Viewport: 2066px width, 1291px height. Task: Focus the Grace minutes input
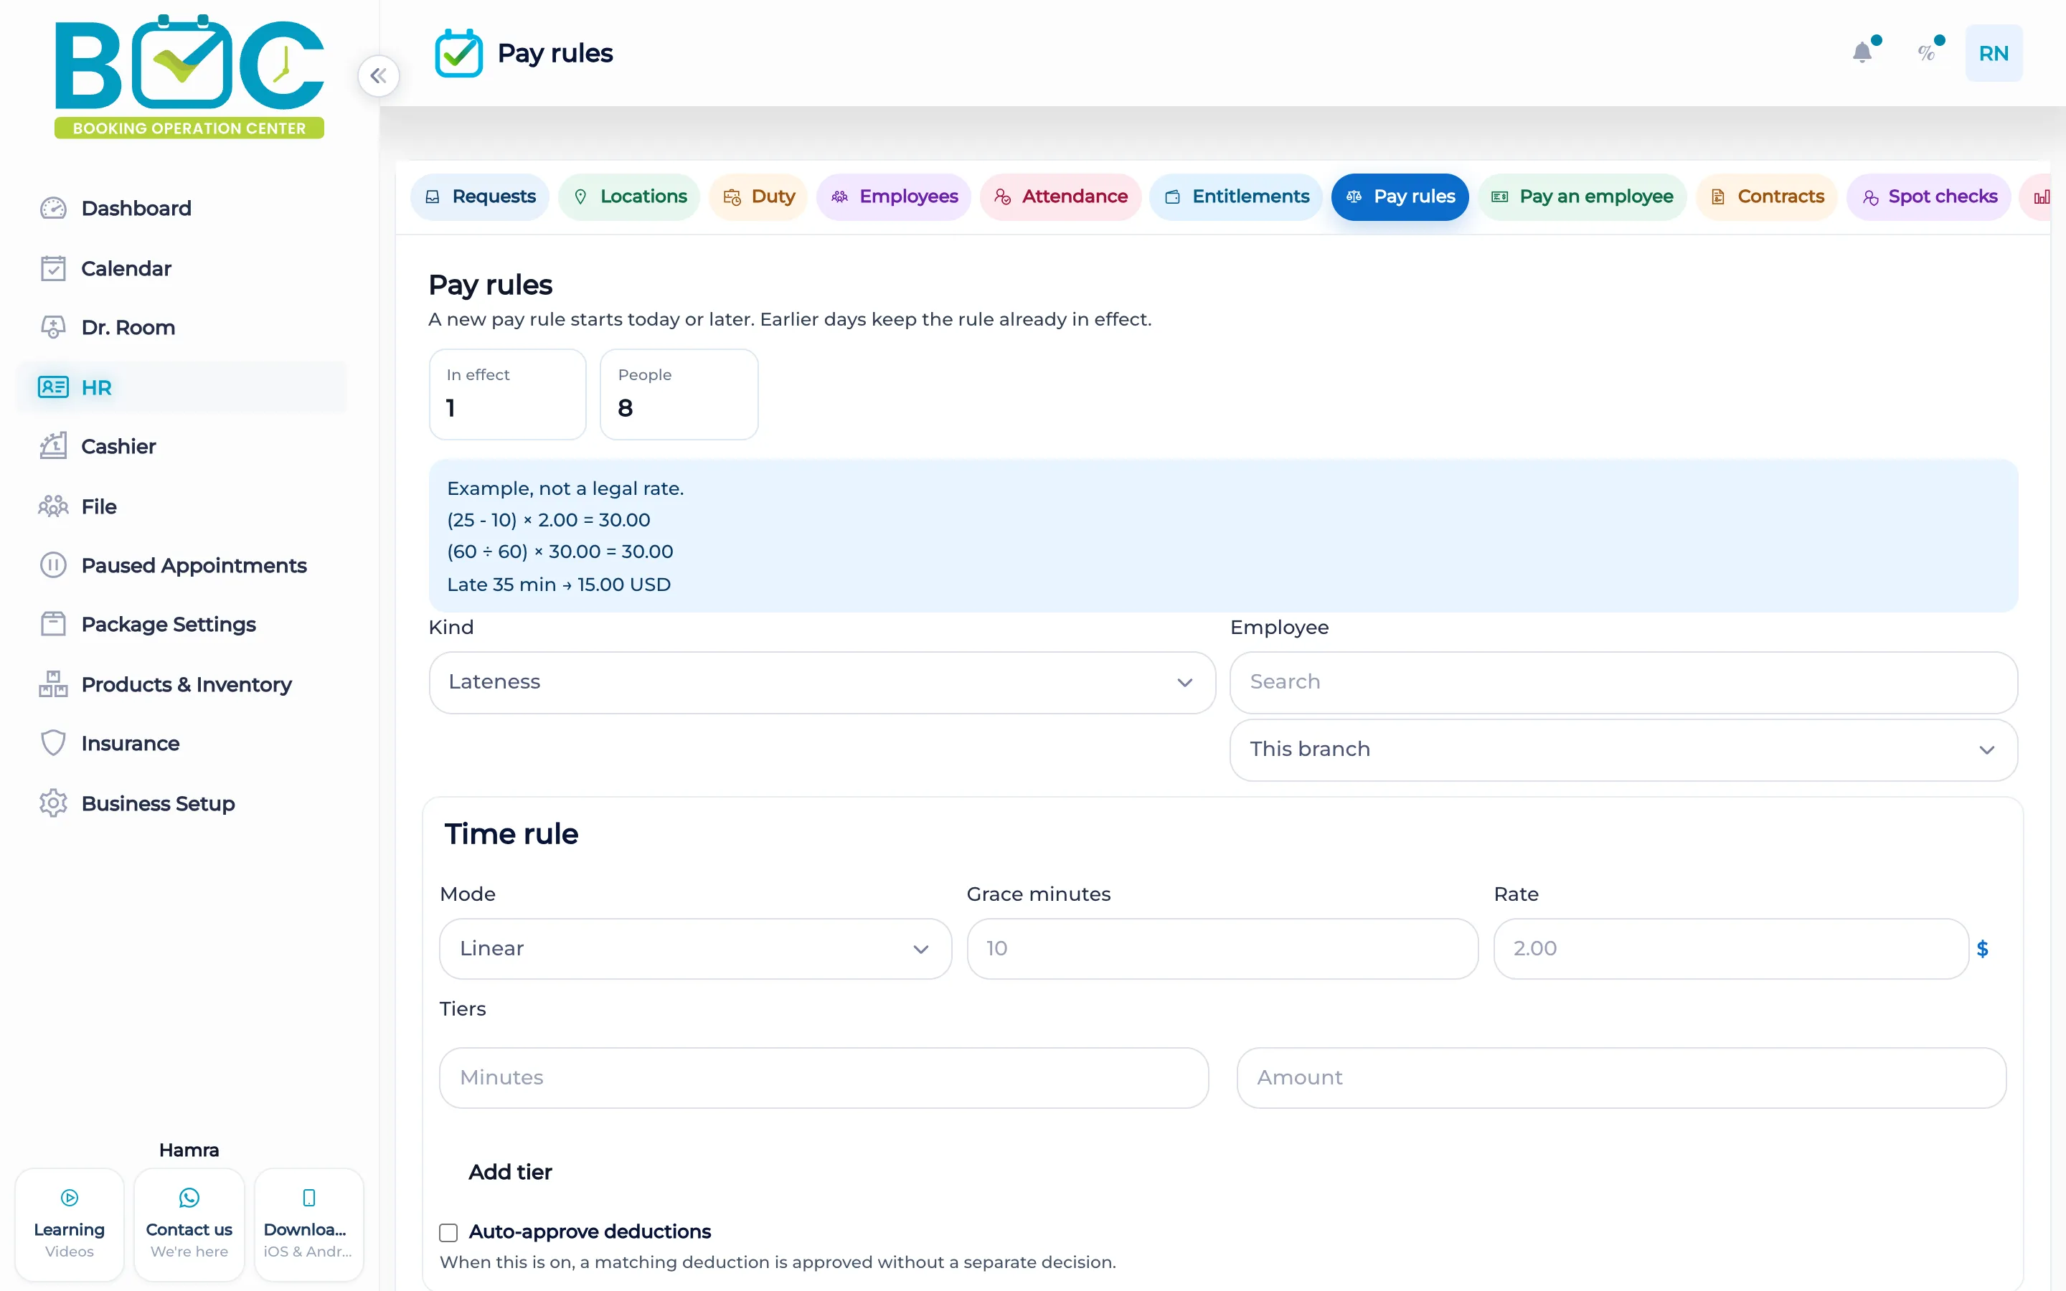[1222, 949]
